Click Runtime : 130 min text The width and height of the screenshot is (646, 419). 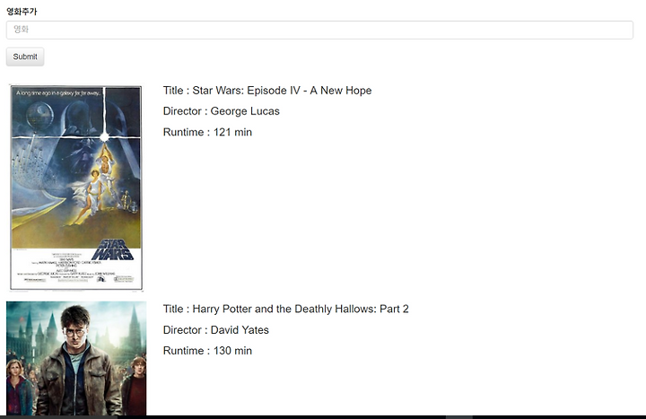[x=207, y=351]
